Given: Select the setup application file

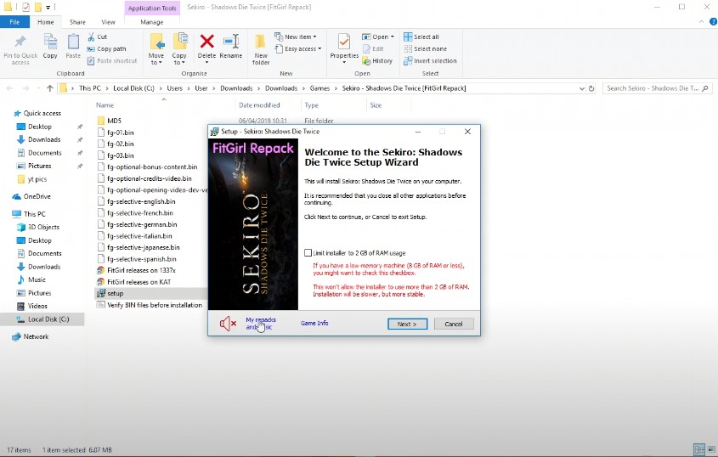Looking at the screenshot, I should click(x=115, y=293).
